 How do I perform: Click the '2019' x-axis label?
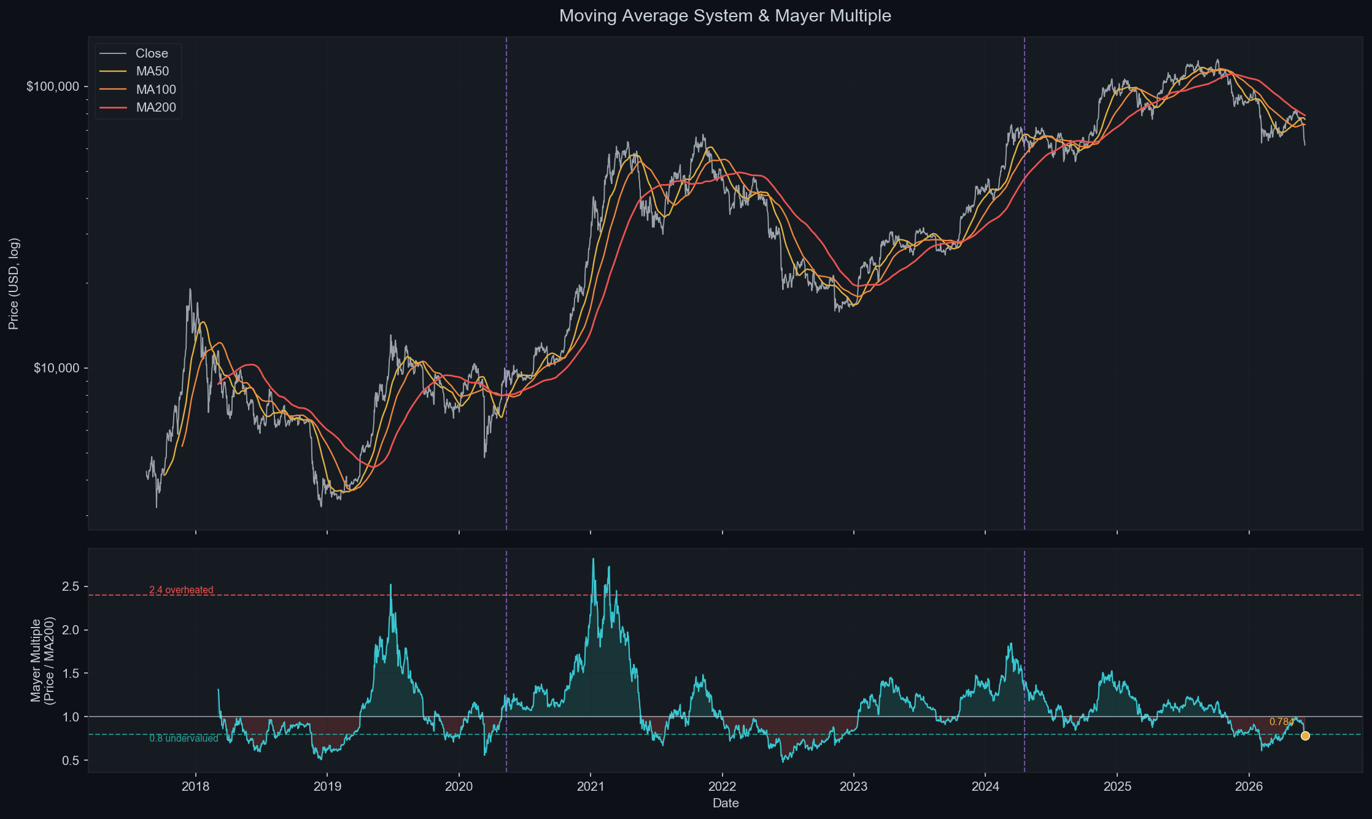point(327,787)
